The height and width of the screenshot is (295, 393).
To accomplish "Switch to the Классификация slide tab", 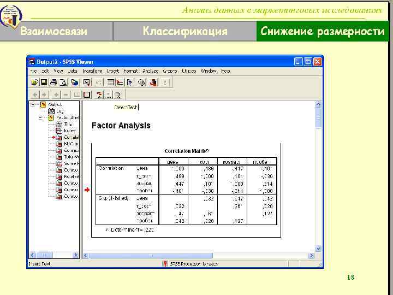I will coord(185,31).
